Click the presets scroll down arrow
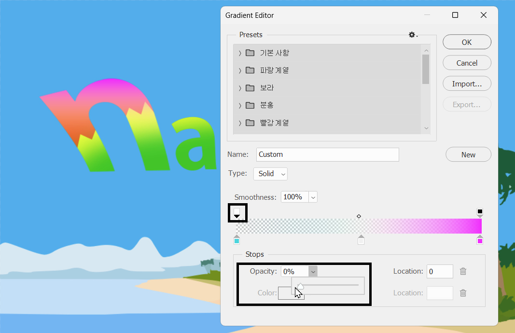The height and width of the screenshot is (333, 515). pos(426,128)
